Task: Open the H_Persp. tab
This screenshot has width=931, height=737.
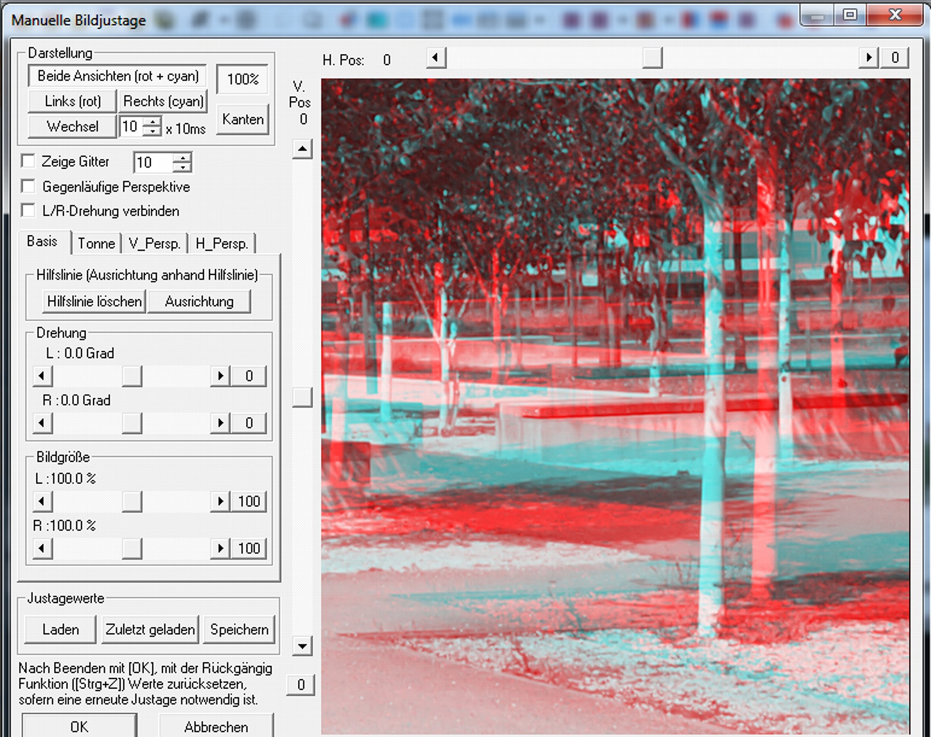Action: pos(222,243)
